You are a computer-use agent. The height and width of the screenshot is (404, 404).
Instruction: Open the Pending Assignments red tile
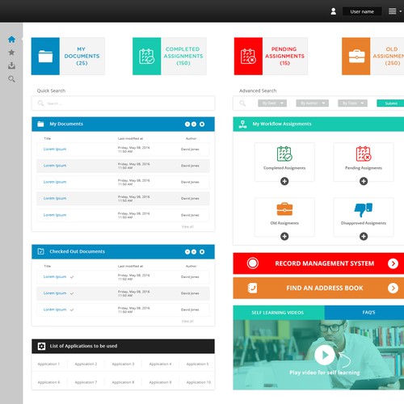(271, 56)
